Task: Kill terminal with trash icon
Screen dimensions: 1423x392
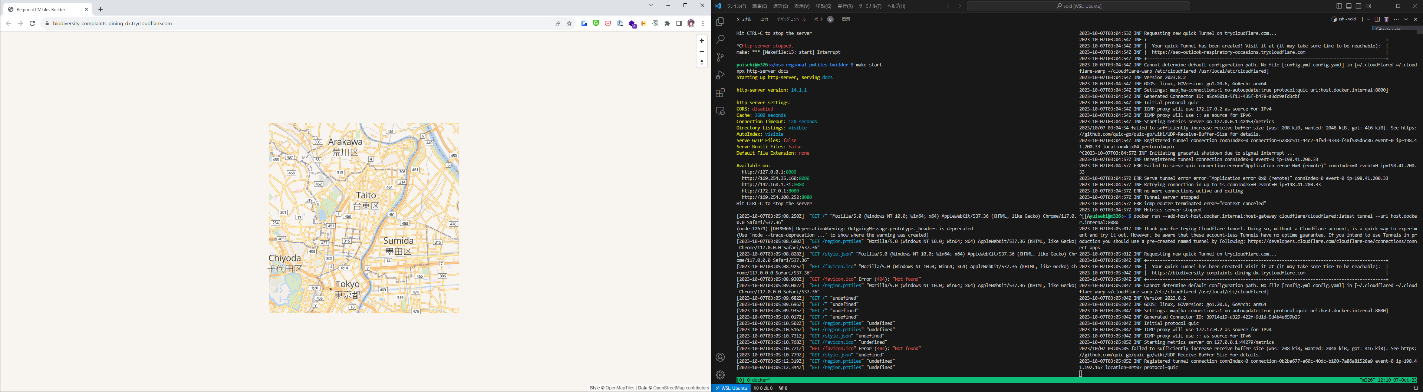Action: (1387, 19)
